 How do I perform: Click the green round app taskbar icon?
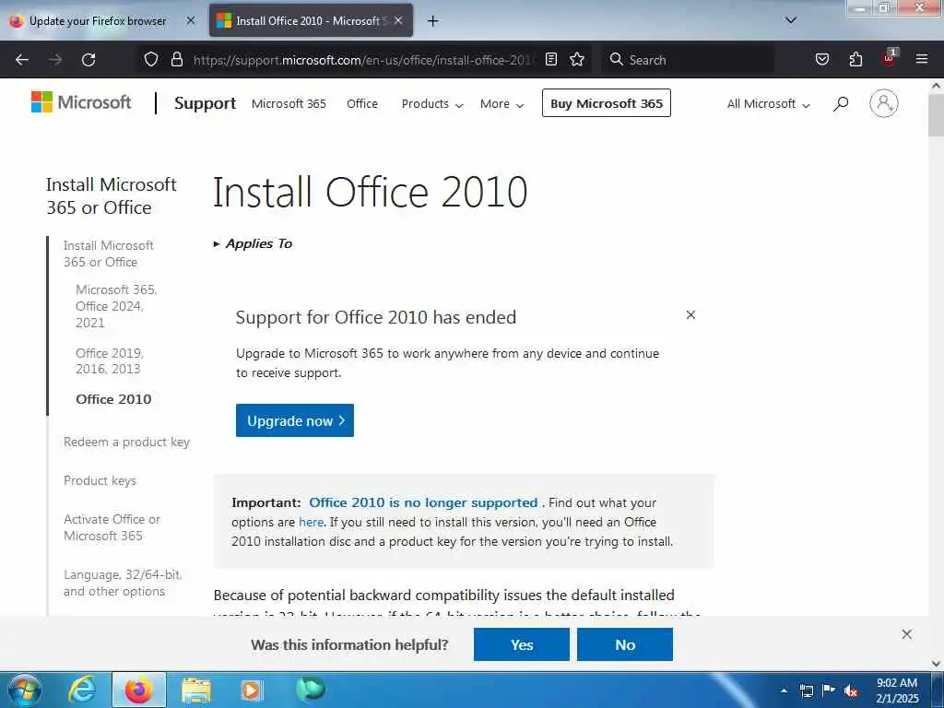[x=311, y=689]
